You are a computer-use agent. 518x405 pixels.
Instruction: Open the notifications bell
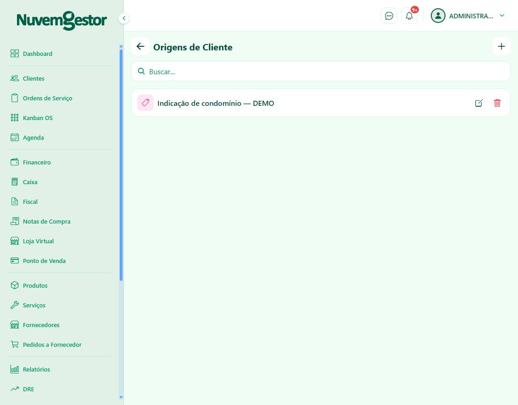point(409,16)
